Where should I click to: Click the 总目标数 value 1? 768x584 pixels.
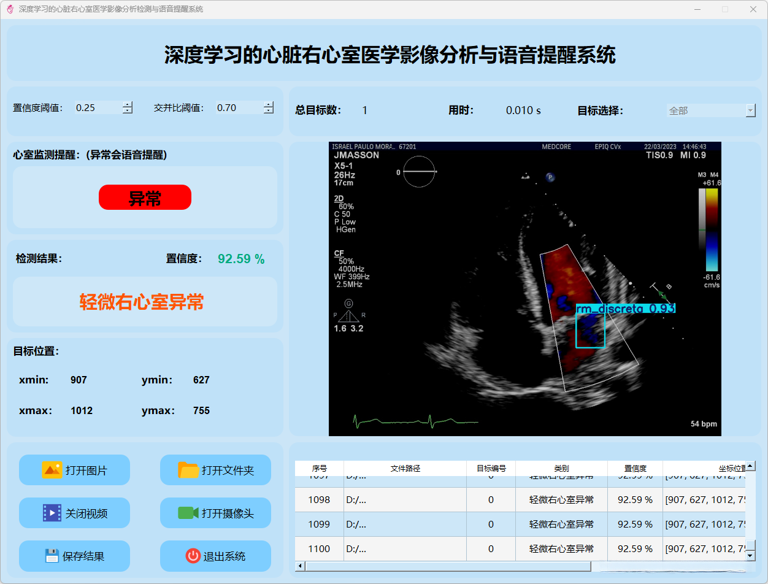(364, 110)
